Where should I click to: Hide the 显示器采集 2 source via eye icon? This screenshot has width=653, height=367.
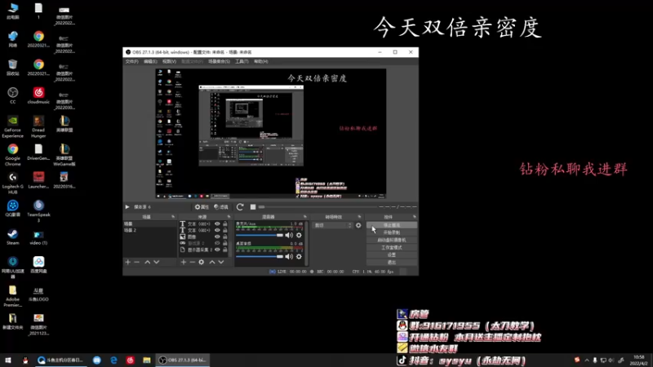coord(217,250)
